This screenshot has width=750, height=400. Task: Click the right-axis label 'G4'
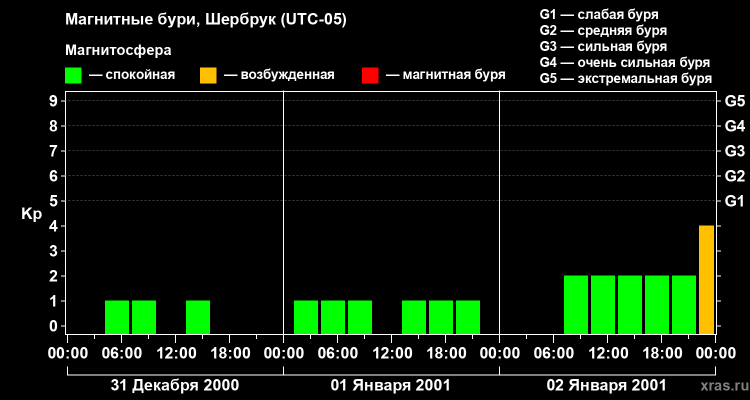click(x=734, y=126)
